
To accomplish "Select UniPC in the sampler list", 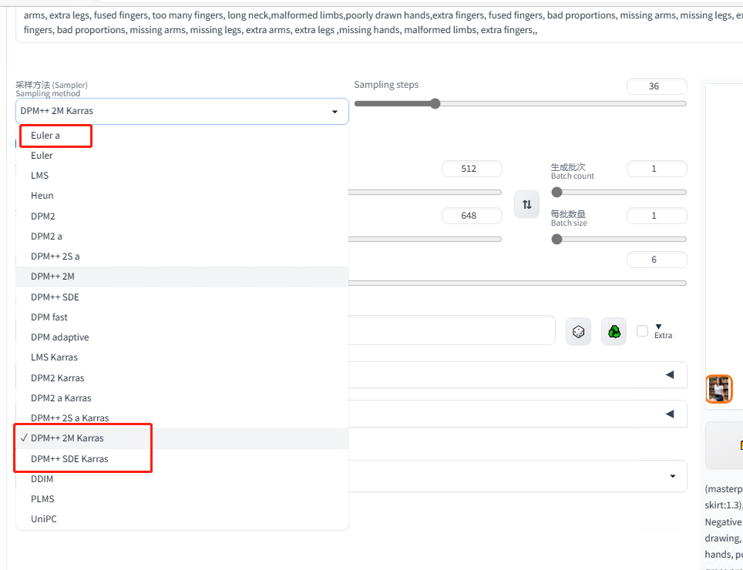I will [x=44, y=519].
